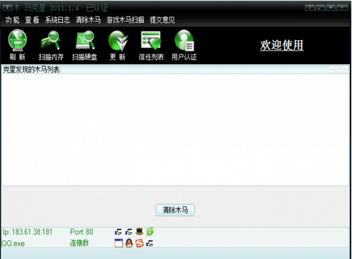Click the QQ.exe process name

tap(13, 244)
